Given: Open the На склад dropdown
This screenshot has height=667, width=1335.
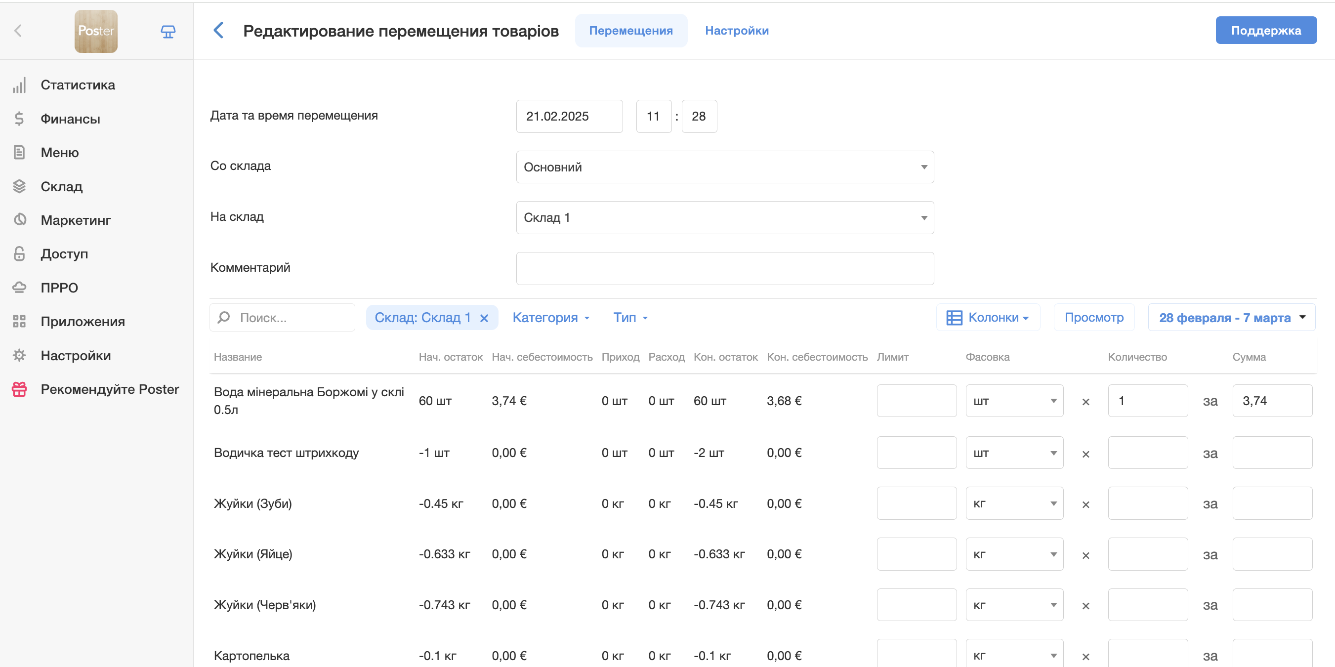Looking at the screenshot, I should point(724,218).
